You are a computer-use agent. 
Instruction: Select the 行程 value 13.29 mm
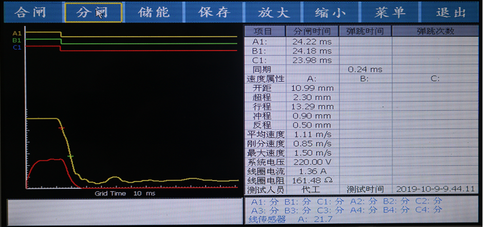[312, 107]
